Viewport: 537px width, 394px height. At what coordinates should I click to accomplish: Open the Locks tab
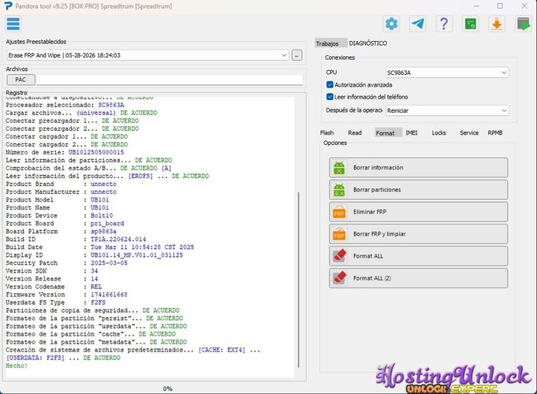click(x=438, y=133)
